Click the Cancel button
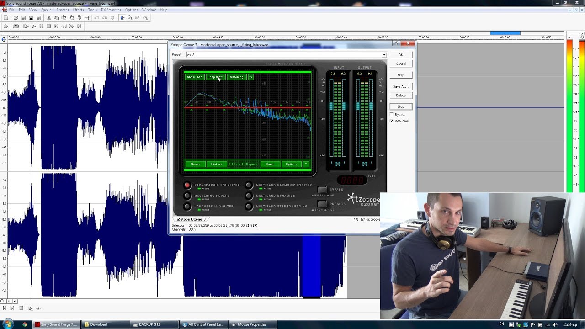The width and height of the screenshot is (585, 329). (401, 64)
